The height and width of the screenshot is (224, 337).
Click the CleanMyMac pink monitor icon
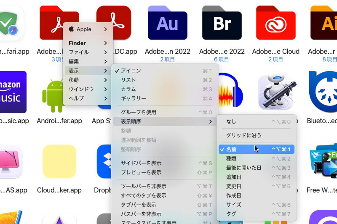coord(10,161)
